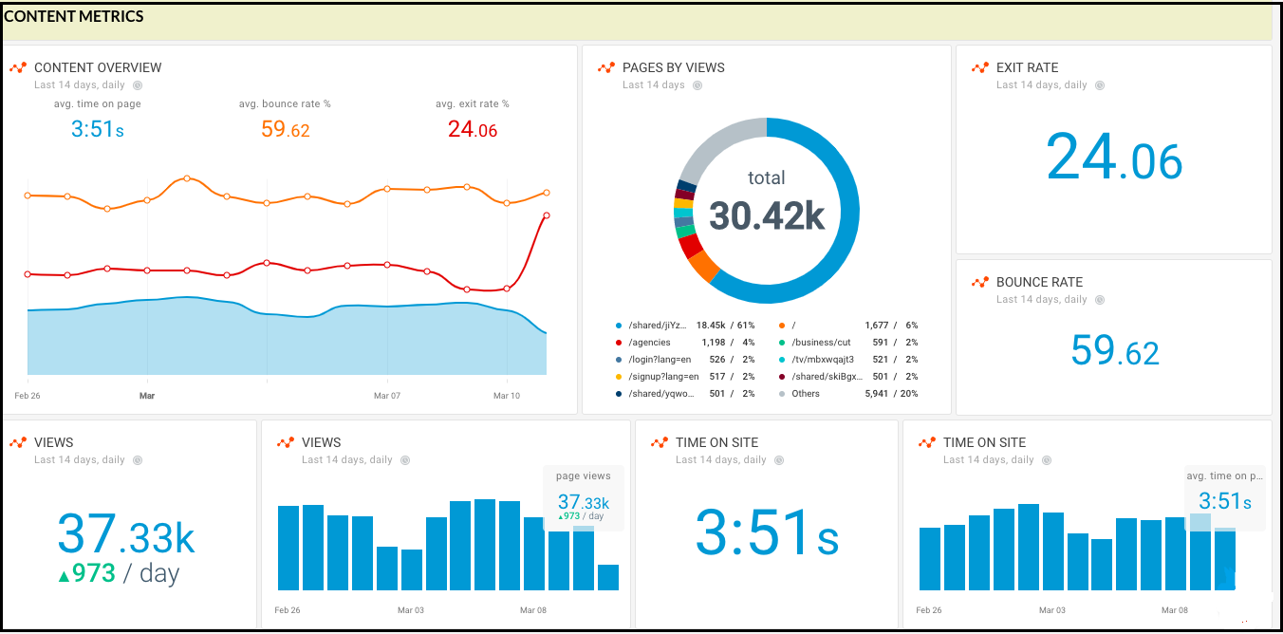Click yellow legend dot for /signup?lang=en

point(619,377)
